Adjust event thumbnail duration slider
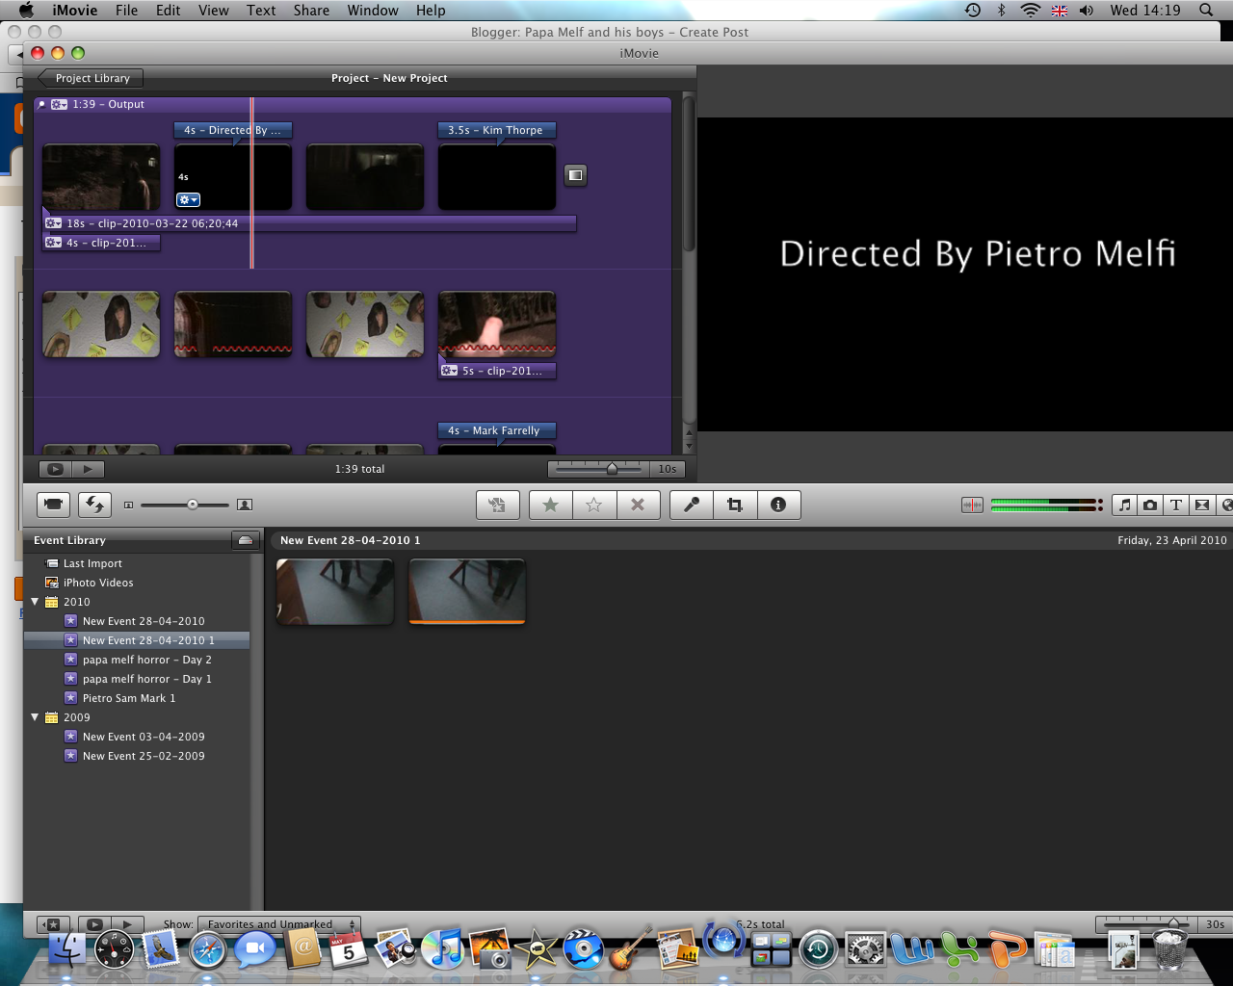Viewport: 1233px width, 986px height. coord(1173,924)
